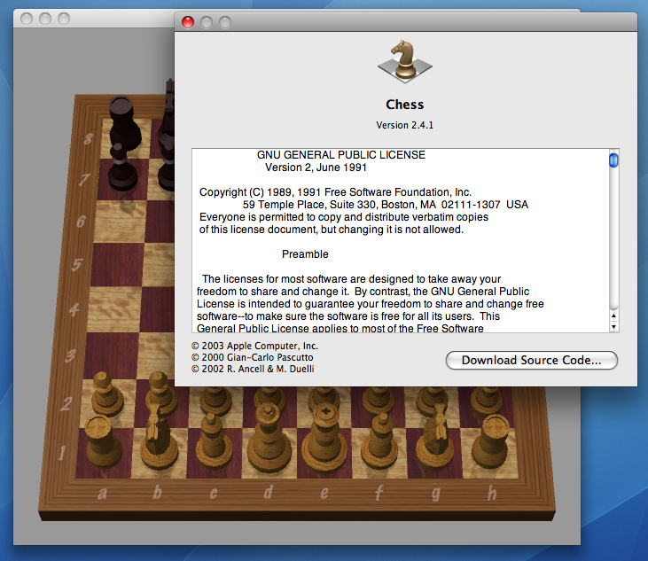Select the white king on e1

[326, 443]
